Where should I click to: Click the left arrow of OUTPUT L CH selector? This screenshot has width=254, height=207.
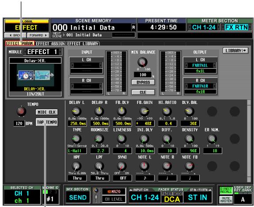[x=186, y=65]
